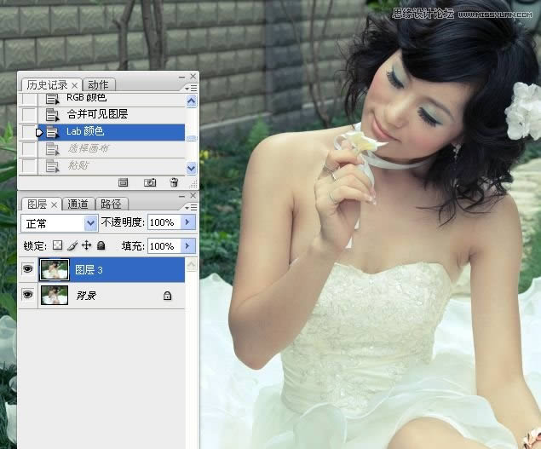This screenshot has height=449, width=541.
Task: Switch to the 通道 channels tab
Action: click(78, 204)
